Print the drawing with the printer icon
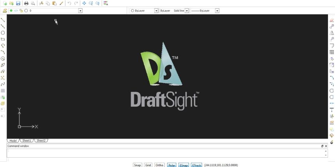335x167 pixels. pos(26,3)
